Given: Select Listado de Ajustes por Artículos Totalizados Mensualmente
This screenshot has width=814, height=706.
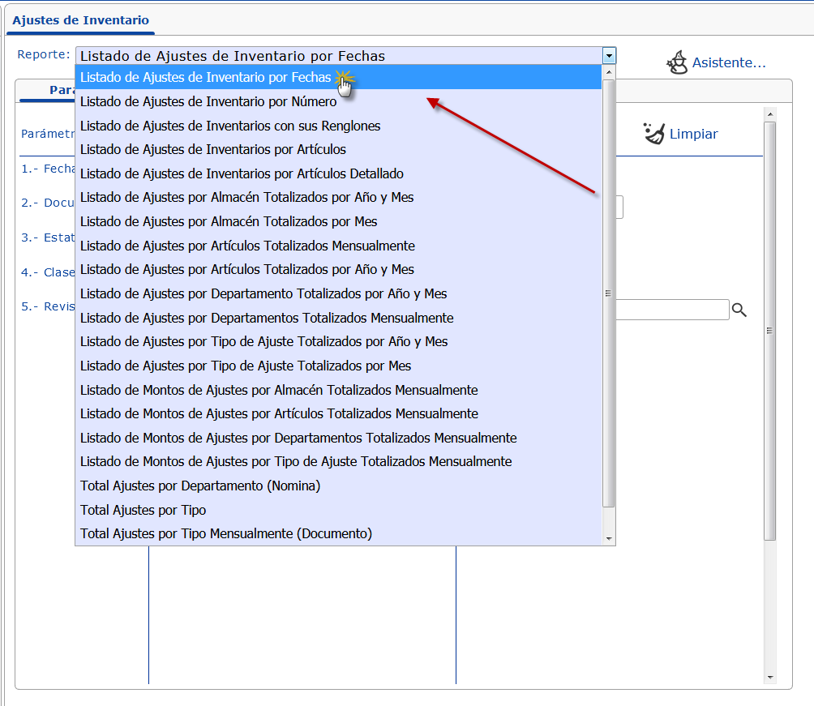Looking at the screenshot, I should 338,246.
